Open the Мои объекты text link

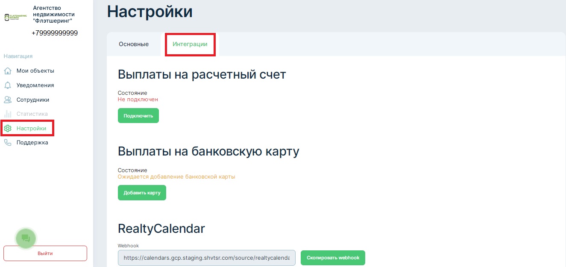point(35,71)
